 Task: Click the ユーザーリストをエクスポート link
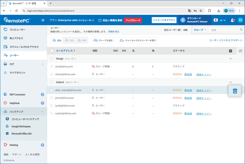click(x=226, y=40)
